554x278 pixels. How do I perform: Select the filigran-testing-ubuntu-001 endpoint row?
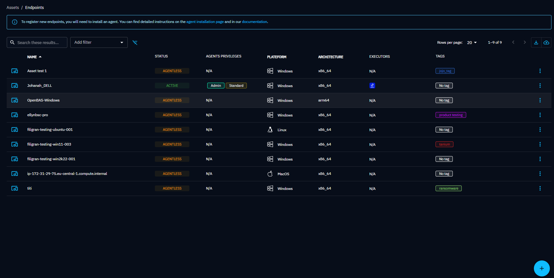[x=50, y=130]
